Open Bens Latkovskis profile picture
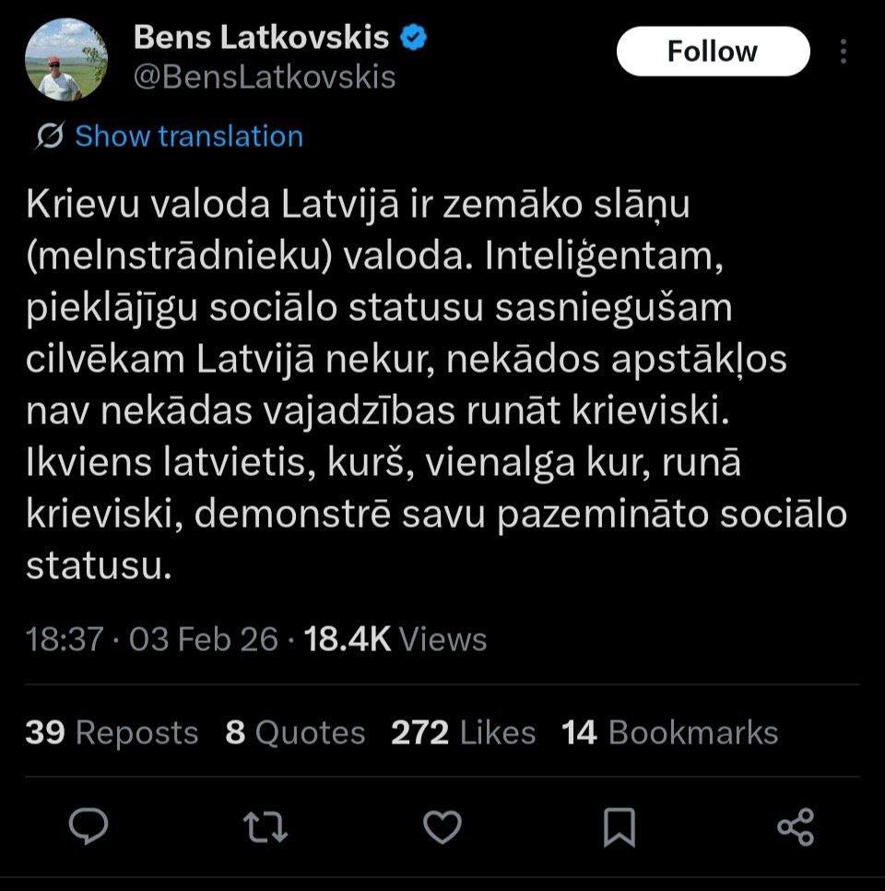 [66, 59]
